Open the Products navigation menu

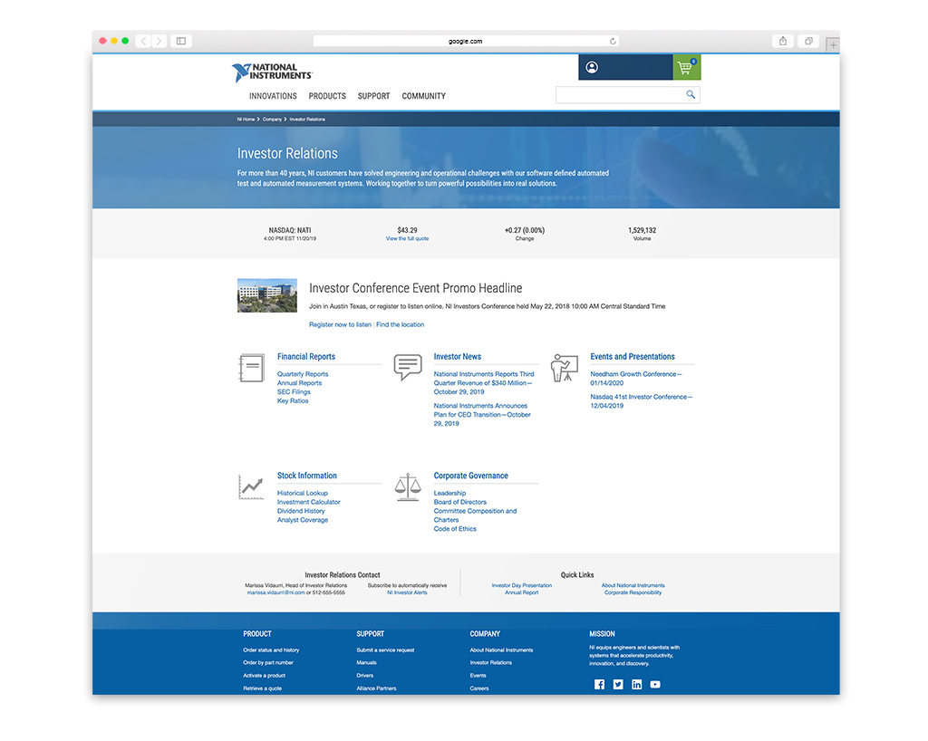327,96
